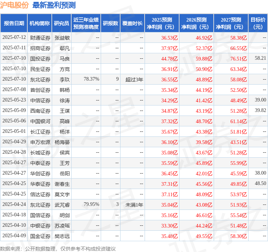Click the 中银证券 institution cell
Viewport: 268px width, 252px height.
coord(40,226)
